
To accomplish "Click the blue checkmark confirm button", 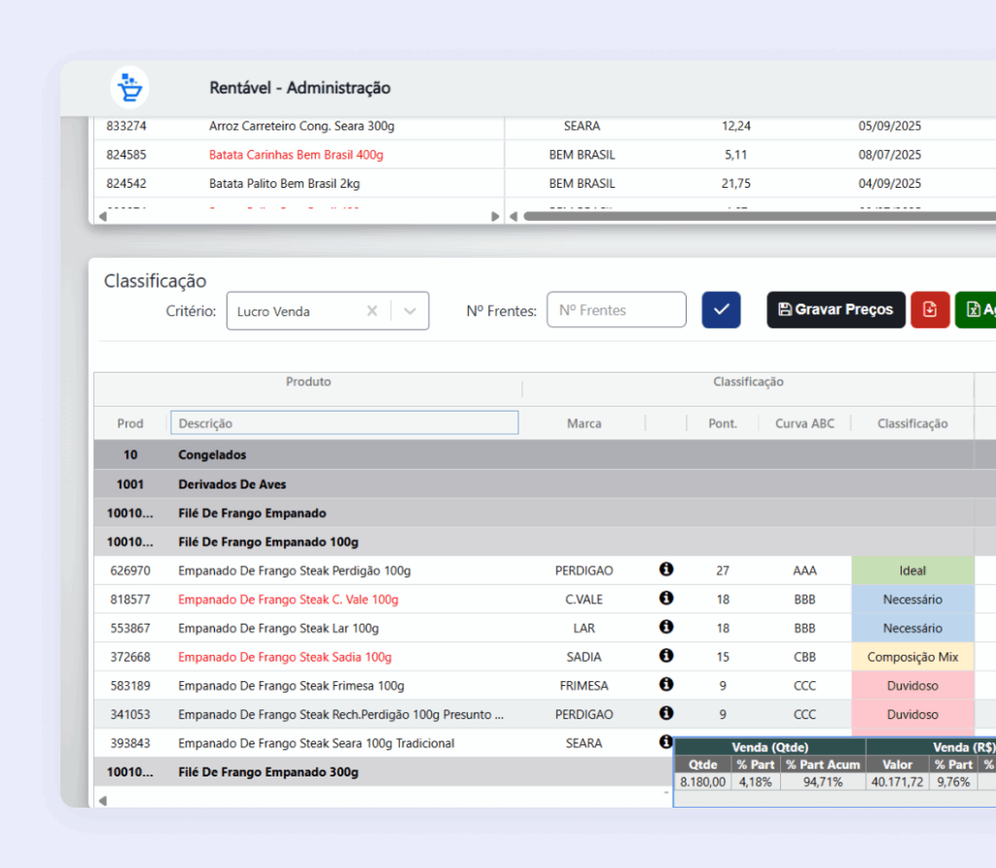I will point(721,310).
